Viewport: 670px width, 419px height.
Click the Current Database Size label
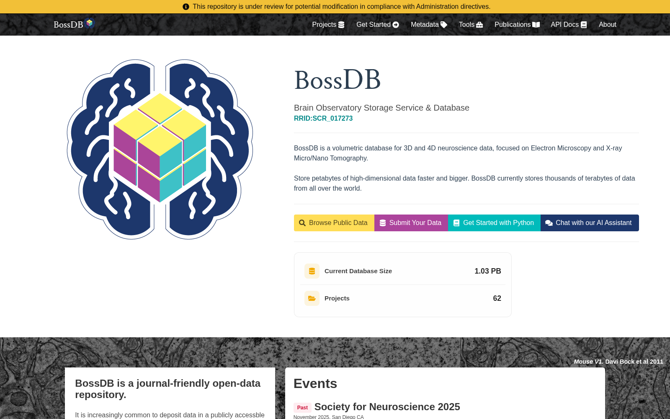[358, 271]
